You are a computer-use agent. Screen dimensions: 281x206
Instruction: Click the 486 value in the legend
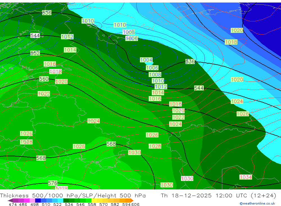point(22,204)
